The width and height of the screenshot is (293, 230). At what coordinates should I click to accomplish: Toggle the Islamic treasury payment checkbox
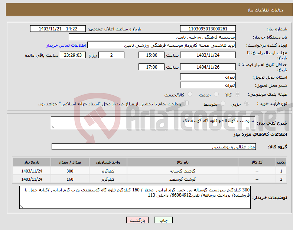(x=186, y=103)
